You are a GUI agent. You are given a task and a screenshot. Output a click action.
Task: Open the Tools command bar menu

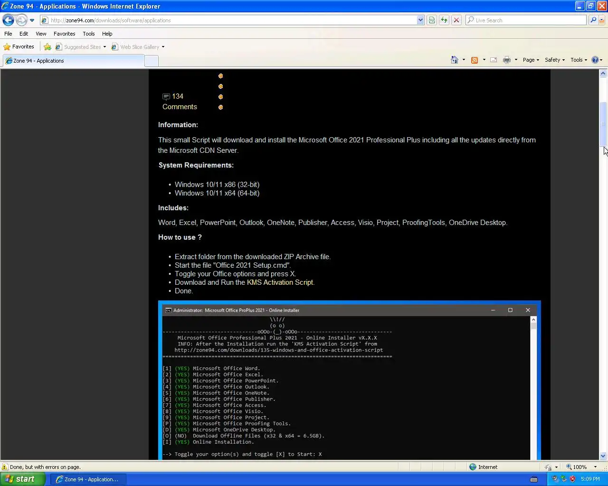[579, 60]
